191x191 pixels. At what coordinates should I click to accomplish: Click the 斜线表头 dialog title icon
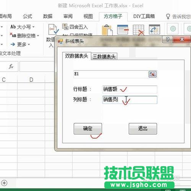[x=60, y=41]
